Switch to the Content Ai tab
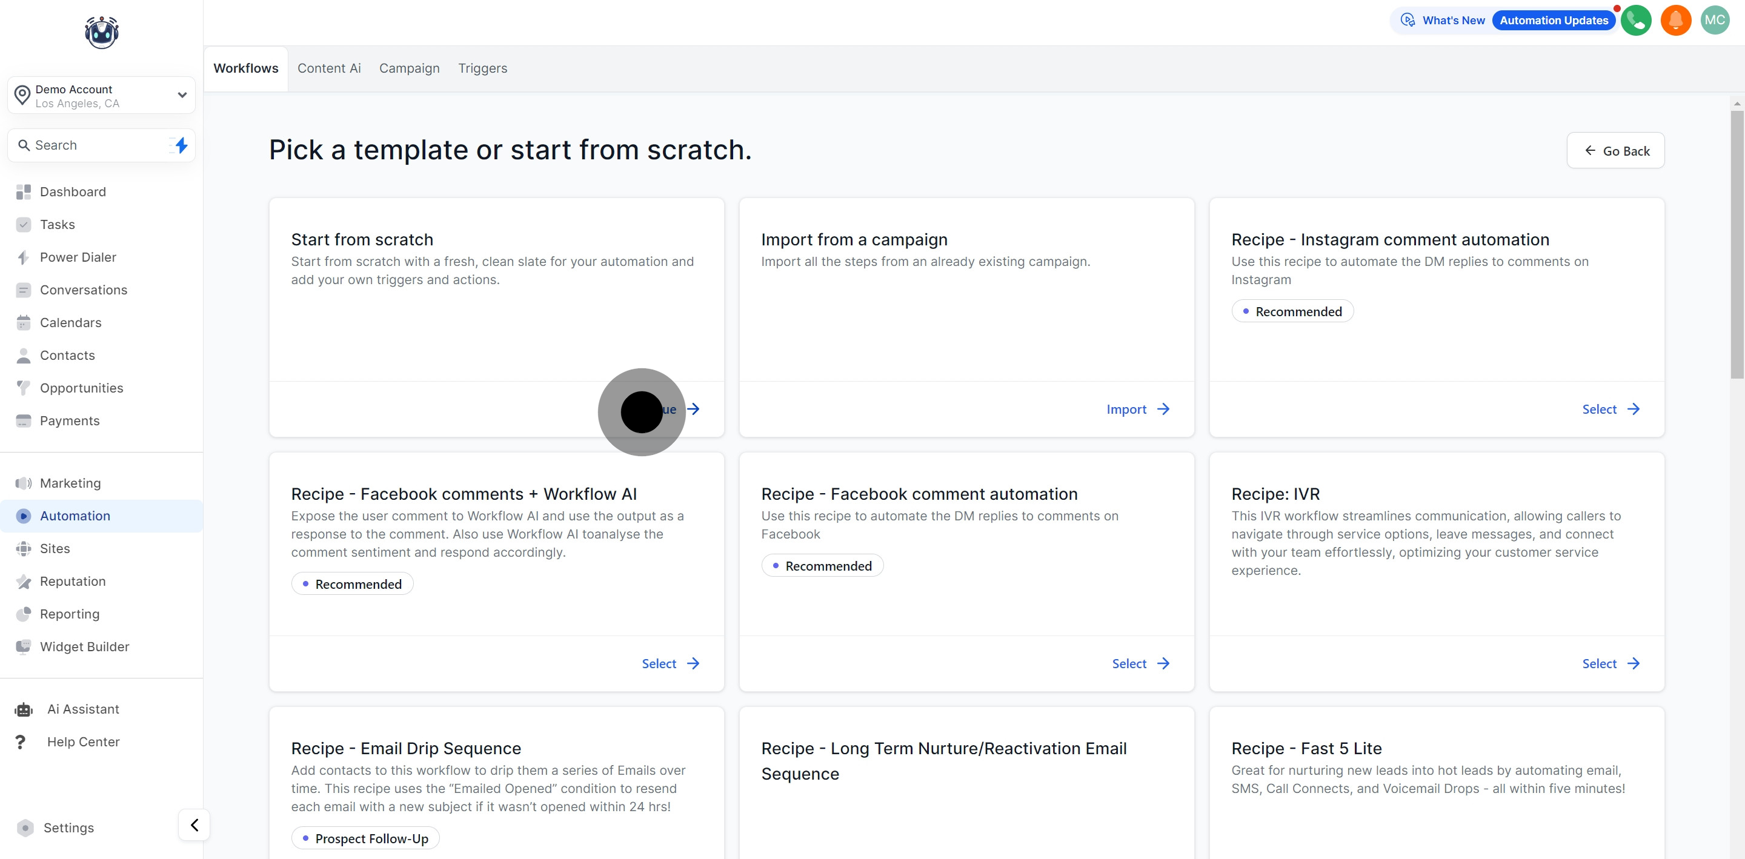This screenshot has width=1745, height=859. point(328,68)
